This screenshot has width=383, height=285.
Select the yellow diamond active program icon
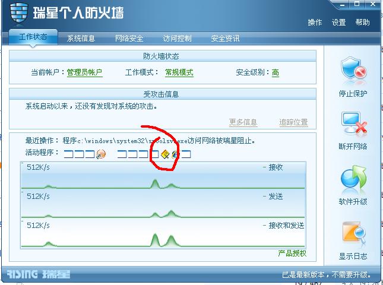(165, 154)
